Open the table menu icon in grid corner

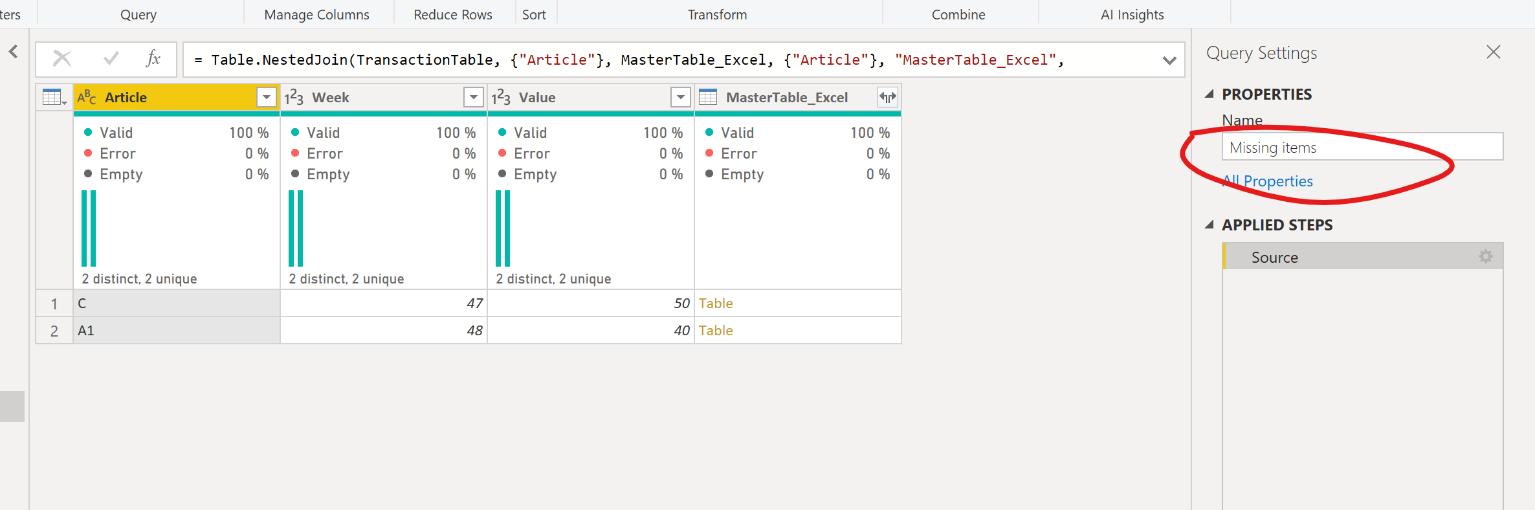coord(54,98)
